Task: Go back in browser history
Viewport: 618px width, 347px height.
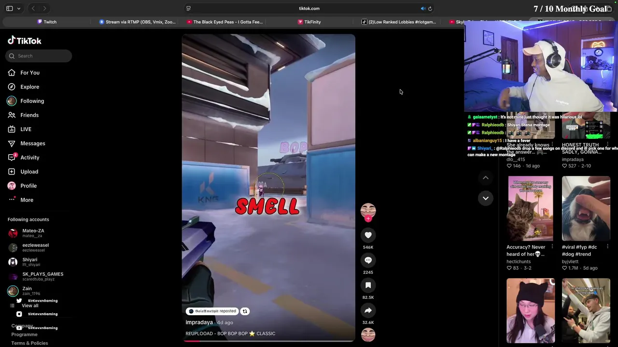Action: (x=33, y=8)
